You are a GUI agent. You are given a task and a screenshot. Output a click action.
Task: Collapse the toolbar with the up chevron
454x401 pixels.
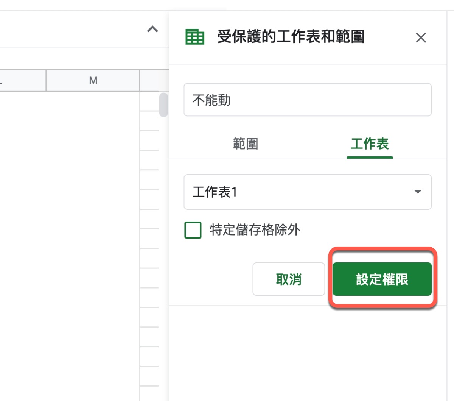pyautogui.click(x=152, y=30)
